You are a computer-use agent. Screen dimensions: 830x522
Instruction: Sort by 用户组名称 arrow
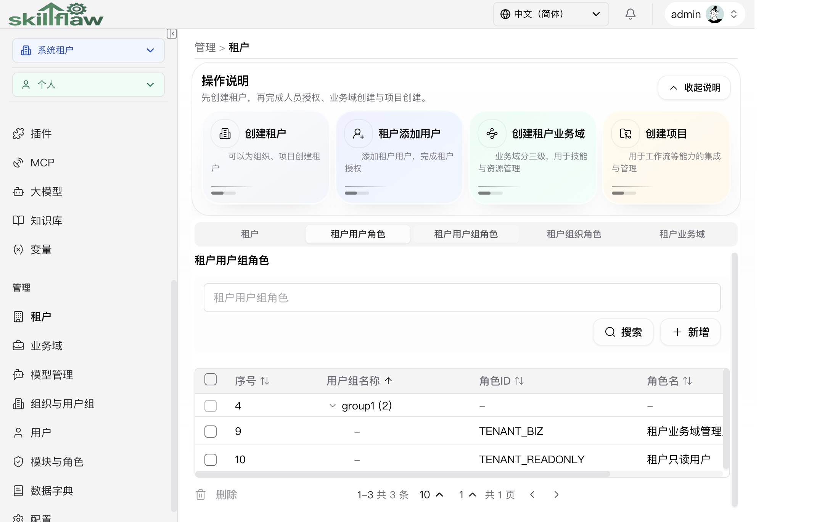click(388, 381)
